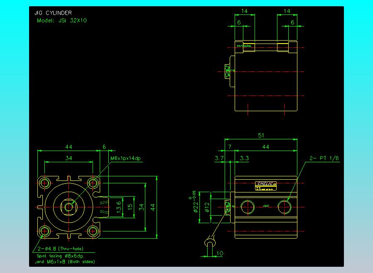
Task: Click the "Ø12" rod diameter dimension
Action: pos(207,207)
